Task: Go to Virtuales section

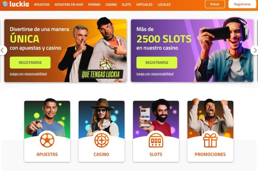Action: pyautogui.click(x=144, y=5)
